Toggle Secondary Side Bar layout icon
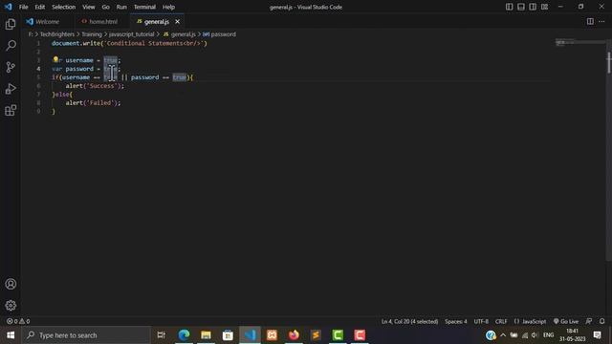Screen dimensions: 612x344 (x=533, y=7)
